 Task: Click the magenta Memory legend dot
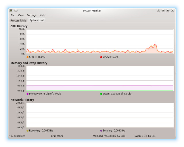click(28, 94)
